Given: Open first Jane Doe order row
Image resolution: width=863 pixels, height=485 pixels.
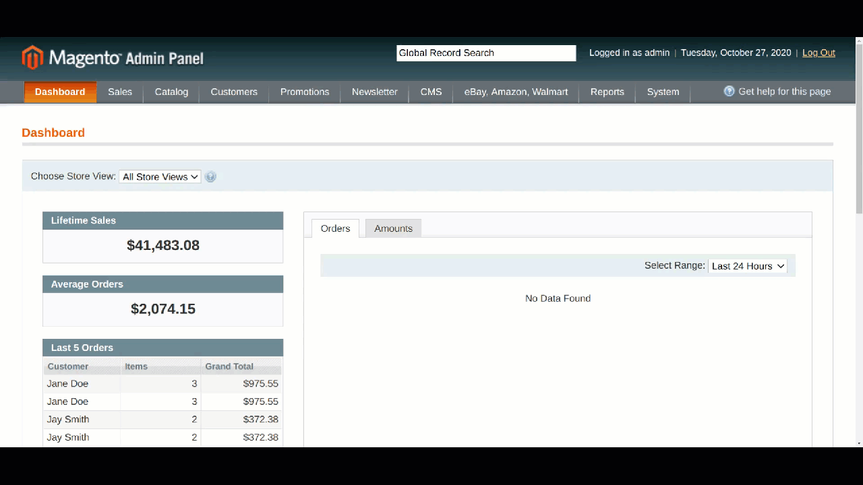Looking at the screenshot, I should click(x=162, y=384).
